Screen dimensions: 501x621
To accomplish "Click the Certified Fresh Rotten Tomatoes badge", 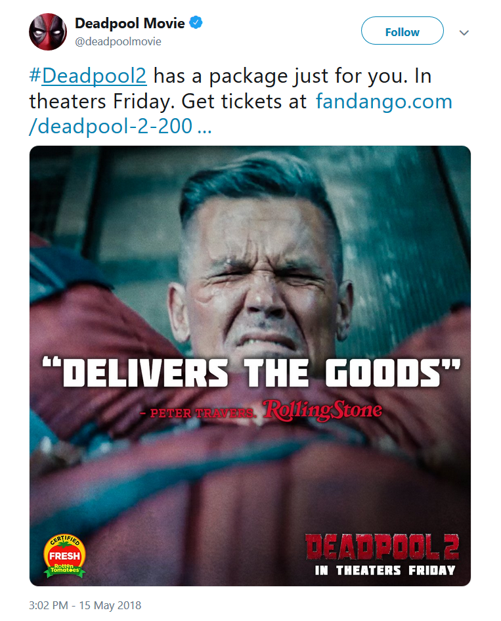I will 64,555.
